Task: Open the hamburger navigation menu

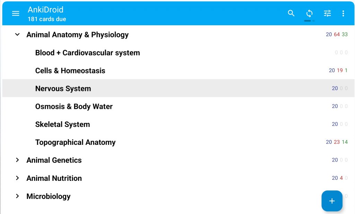Action: point(16,13)
